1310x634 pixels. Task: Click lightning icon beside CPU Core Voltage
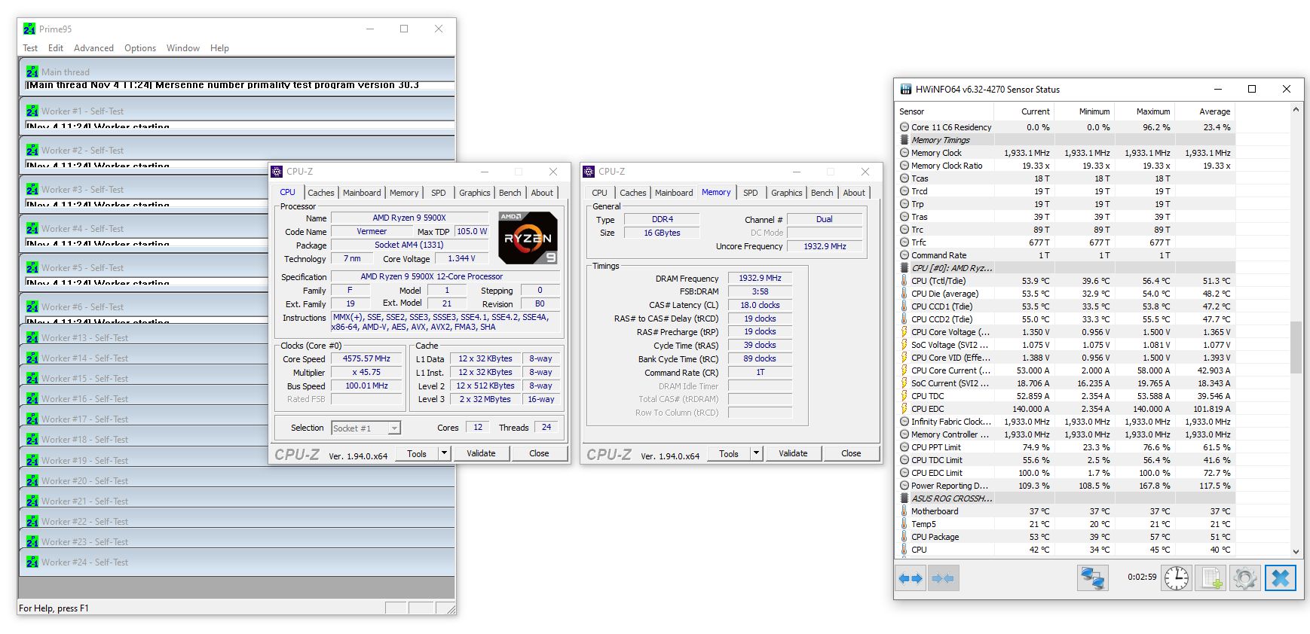tap(904, 331)
